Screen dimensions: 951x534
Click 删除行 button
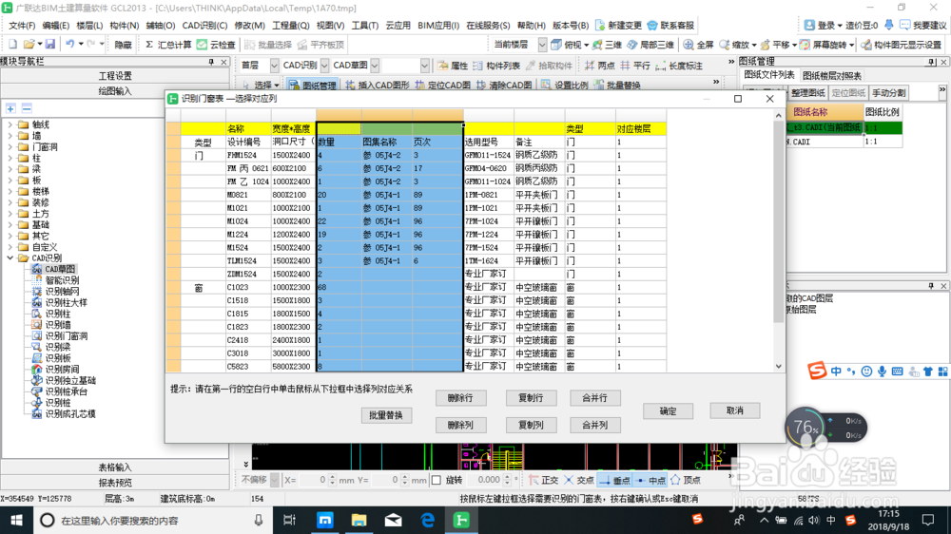(460, 397)
